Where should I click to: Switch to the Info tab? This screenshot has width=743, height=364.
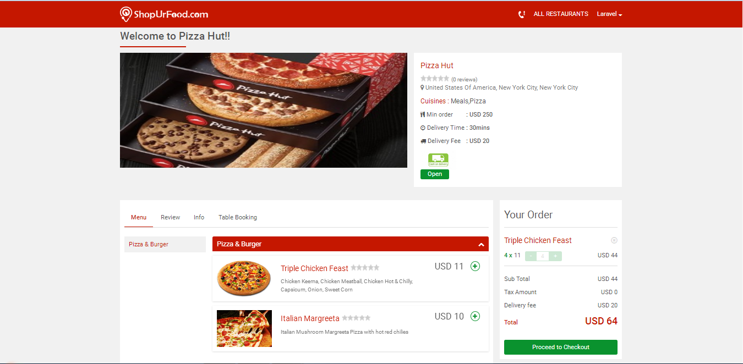199,217
